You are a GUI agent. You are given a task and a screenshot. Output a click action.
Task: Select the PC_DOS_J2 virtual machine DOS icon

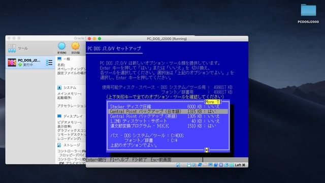pos(12,63)
